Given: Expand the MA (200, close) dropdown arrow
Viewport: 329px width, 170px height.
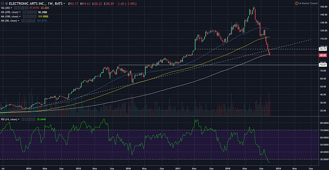Looking at the screenshot, I should tap(20, 12).
